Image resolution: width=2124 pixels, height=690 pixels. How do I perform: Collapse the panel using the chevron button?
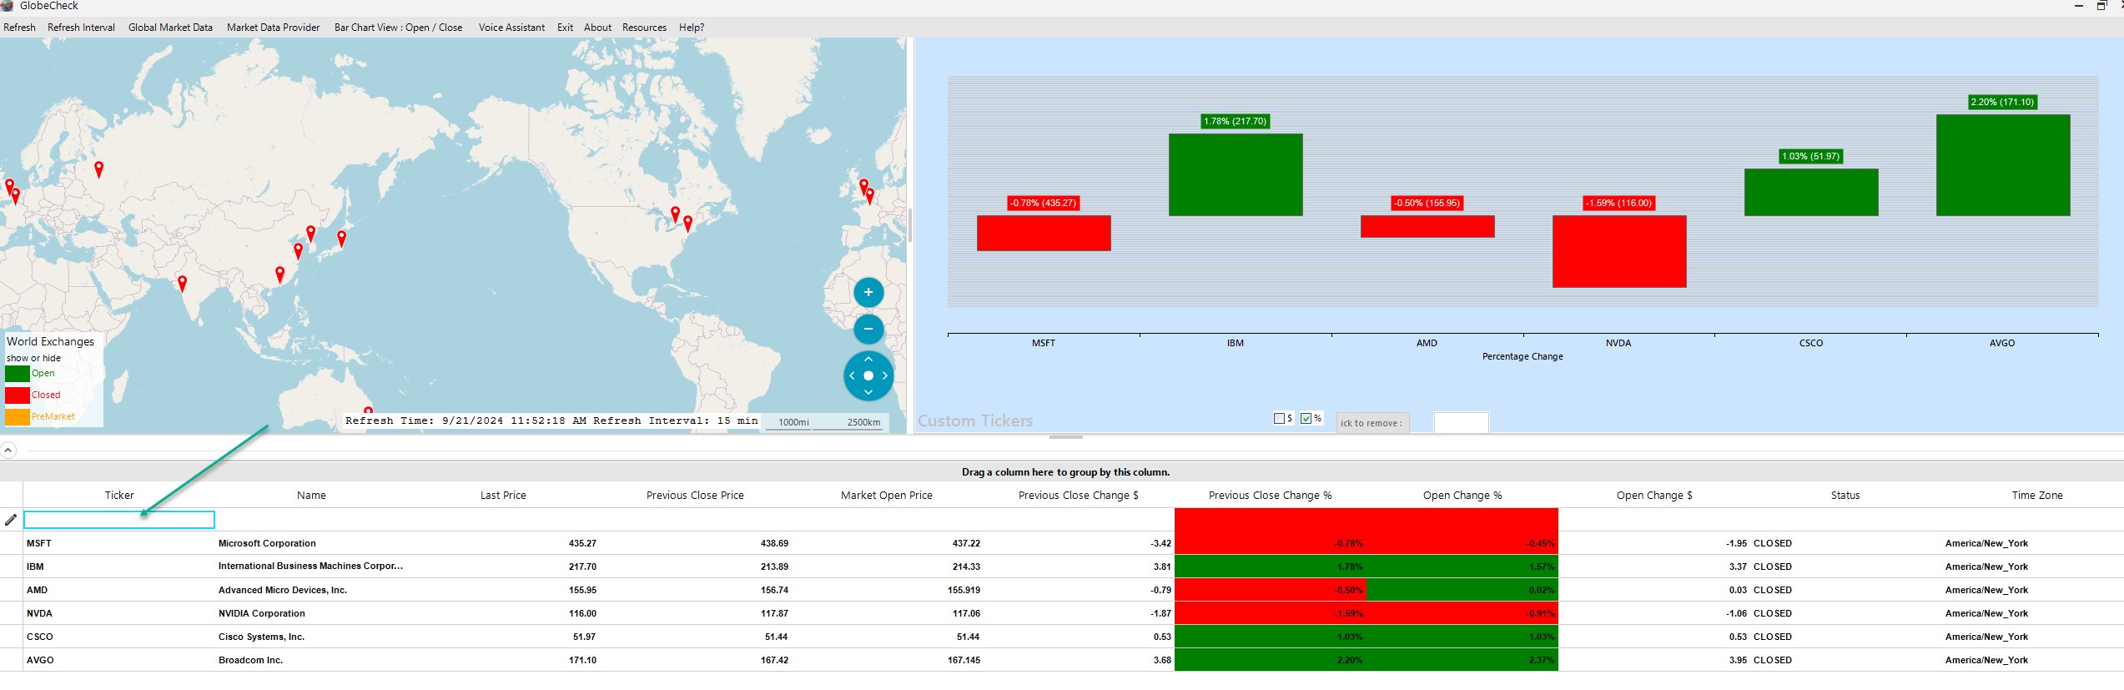coord(8,451)
